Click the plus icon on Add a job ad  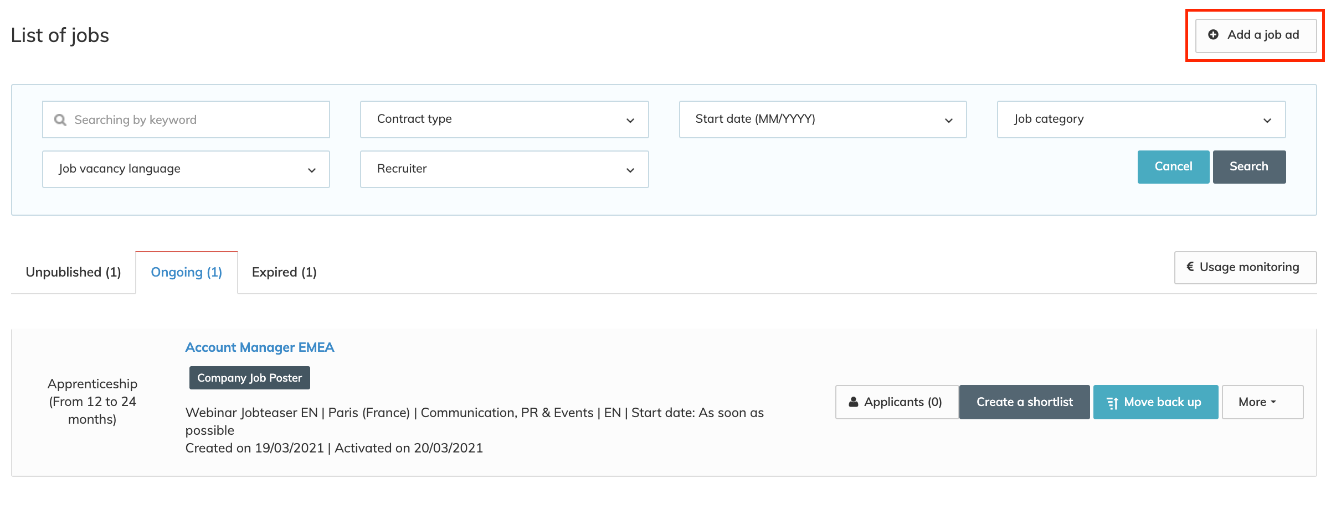coord(1213,35)
